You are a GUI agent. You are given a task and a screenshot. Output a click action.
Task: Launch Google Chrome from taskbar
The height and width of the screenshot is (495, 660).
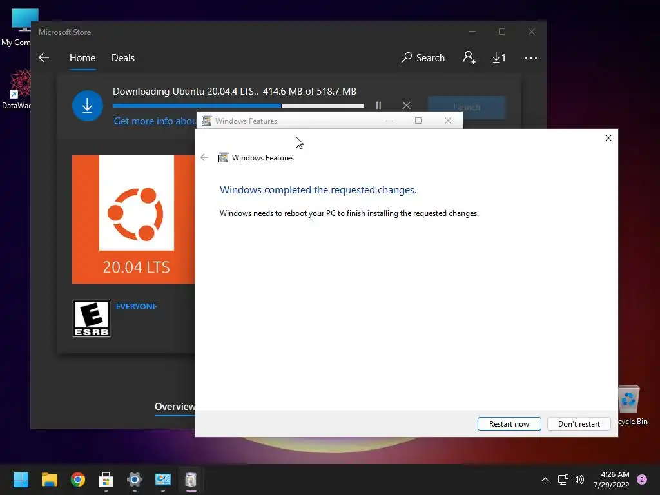pyautogui.click(x=78, y=480)
